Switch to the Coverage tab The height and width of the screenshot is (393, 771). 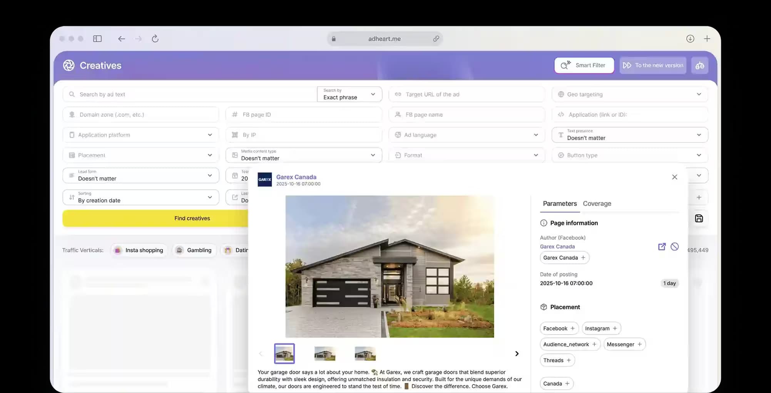click(x=597, y=203)
